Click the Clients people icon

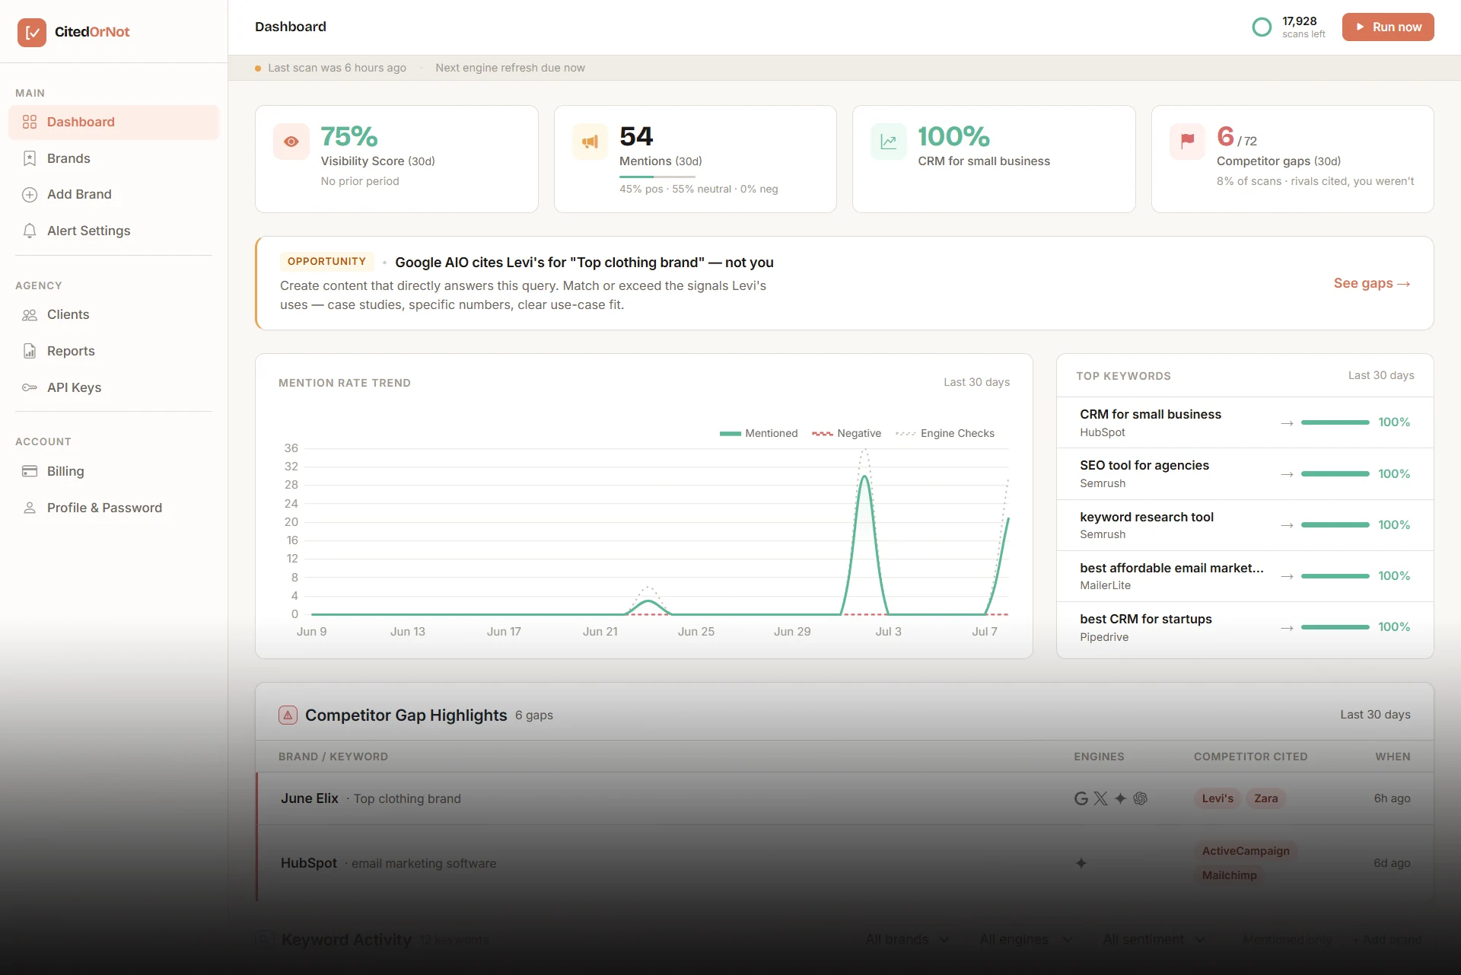click(30, 314)
